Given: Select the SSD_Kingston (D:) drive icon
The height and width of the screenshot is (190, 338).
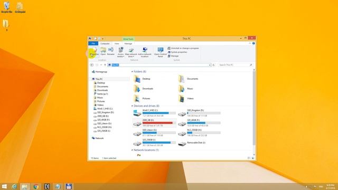Looking at the screenshot, I should pyautogui.click(x=182, y=113).
